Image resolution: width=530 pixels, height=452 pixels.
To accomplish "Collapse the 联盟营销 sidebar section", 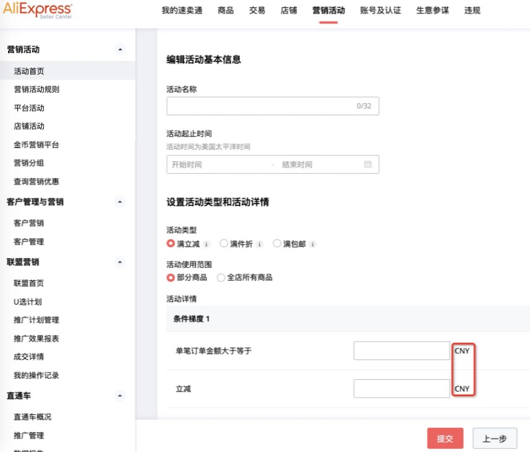I will tap(120, 262).
